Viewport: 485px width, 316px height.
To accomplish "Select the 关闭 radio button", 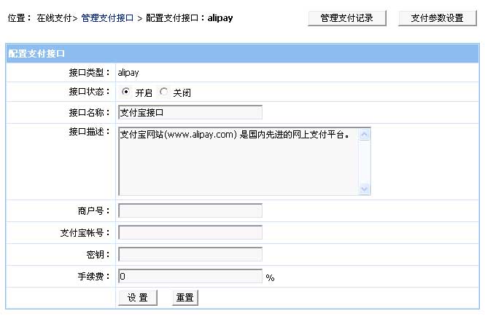I will click(x=163, y=92).
